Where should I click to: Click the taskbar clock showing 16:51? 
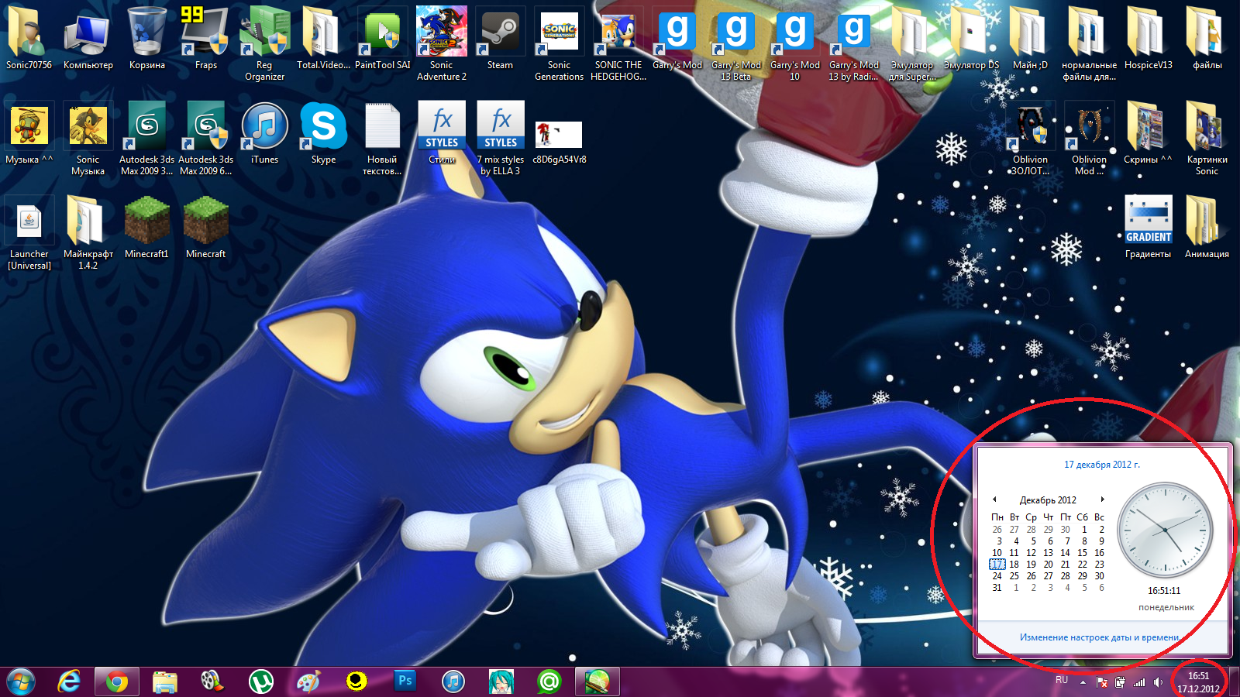[x=1198, y=682]
